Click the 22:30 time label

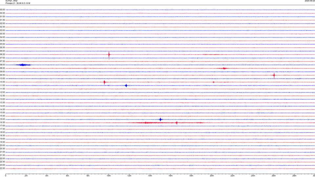click(x=2, y=162)
